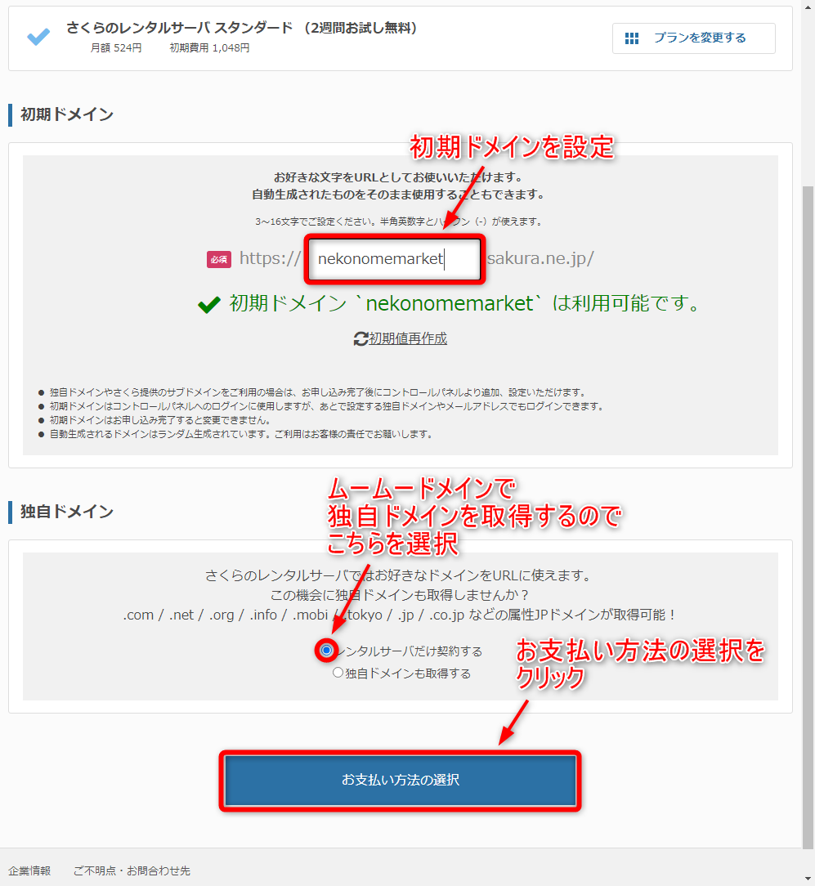815x886 pixels.
Task: Open the ご不明点・お問合わせ先 footer link
Action: point(132,870)
